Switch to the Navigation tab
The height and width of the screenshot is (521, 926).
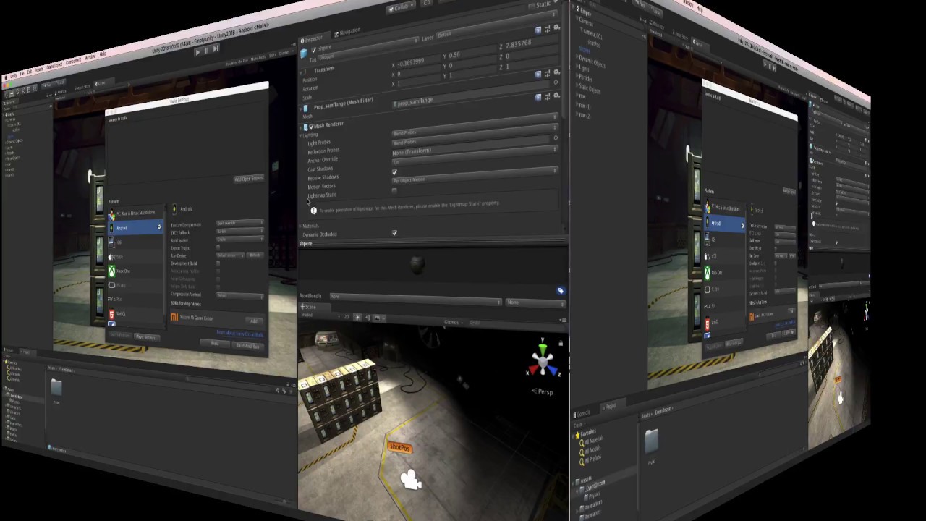348,31
